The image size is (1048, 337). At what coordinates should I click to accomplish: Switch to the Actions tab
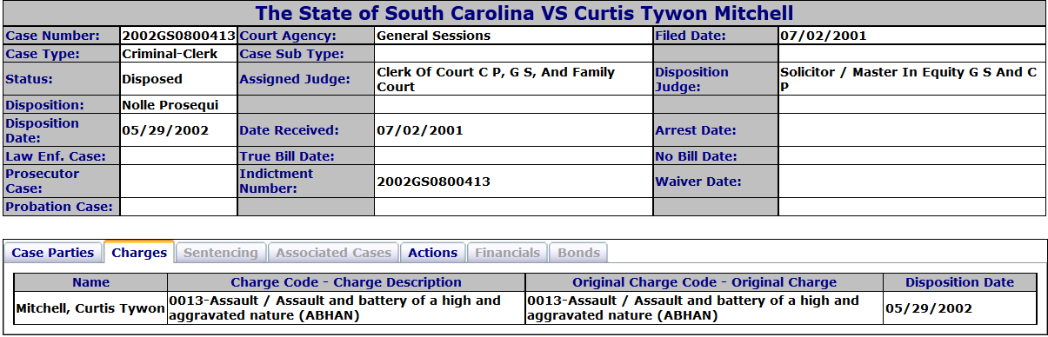point(433,253)
